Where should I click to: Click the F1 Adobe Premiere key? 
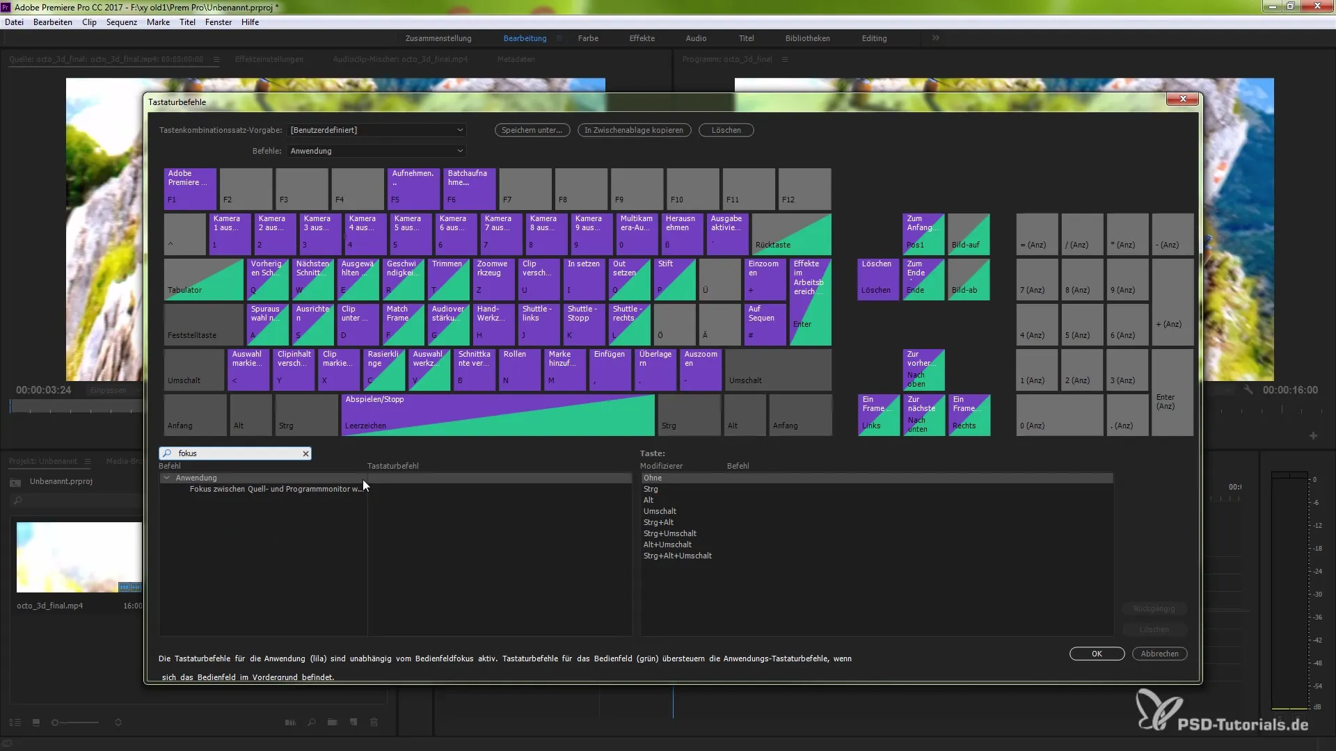190,188
